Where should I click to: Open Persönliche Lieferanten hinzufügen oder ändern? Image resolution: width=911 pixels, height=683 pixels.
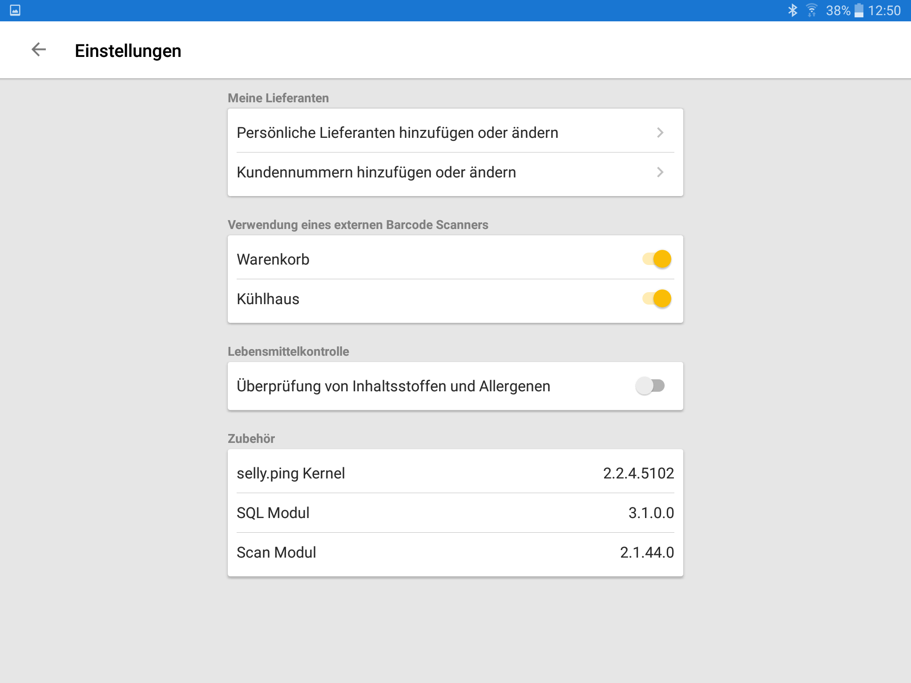[x=397, y=133]
